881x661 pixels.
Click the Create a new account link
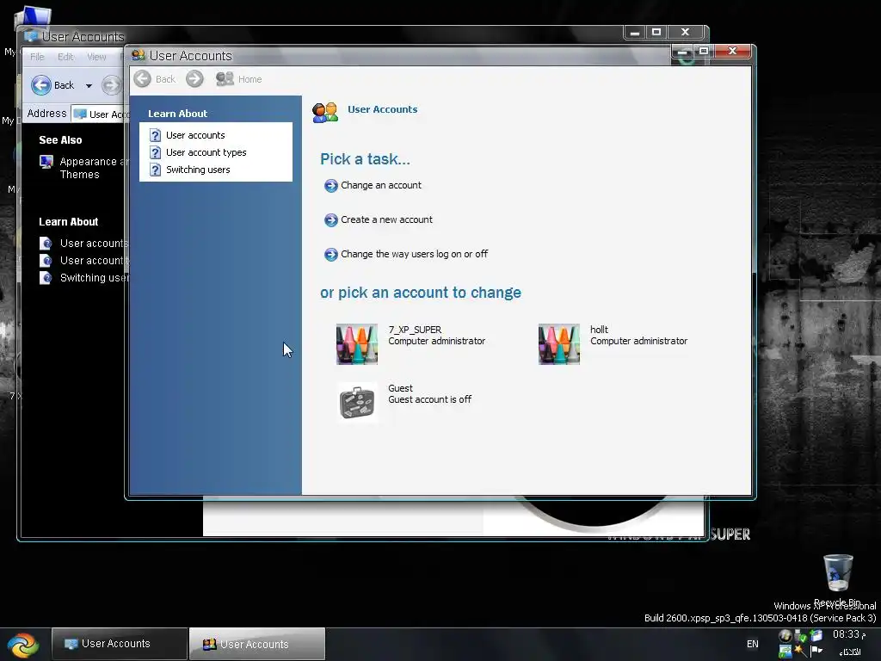(x=386, y=219)
